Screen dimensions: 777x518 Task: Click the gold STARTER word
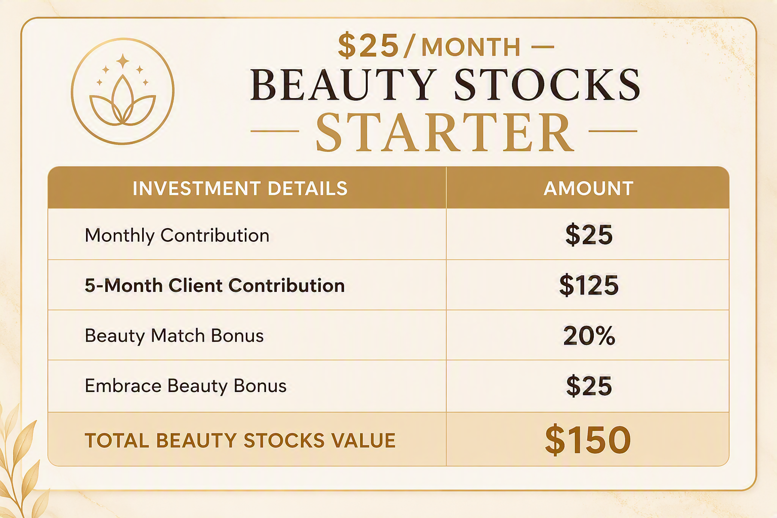coord(445,133)
